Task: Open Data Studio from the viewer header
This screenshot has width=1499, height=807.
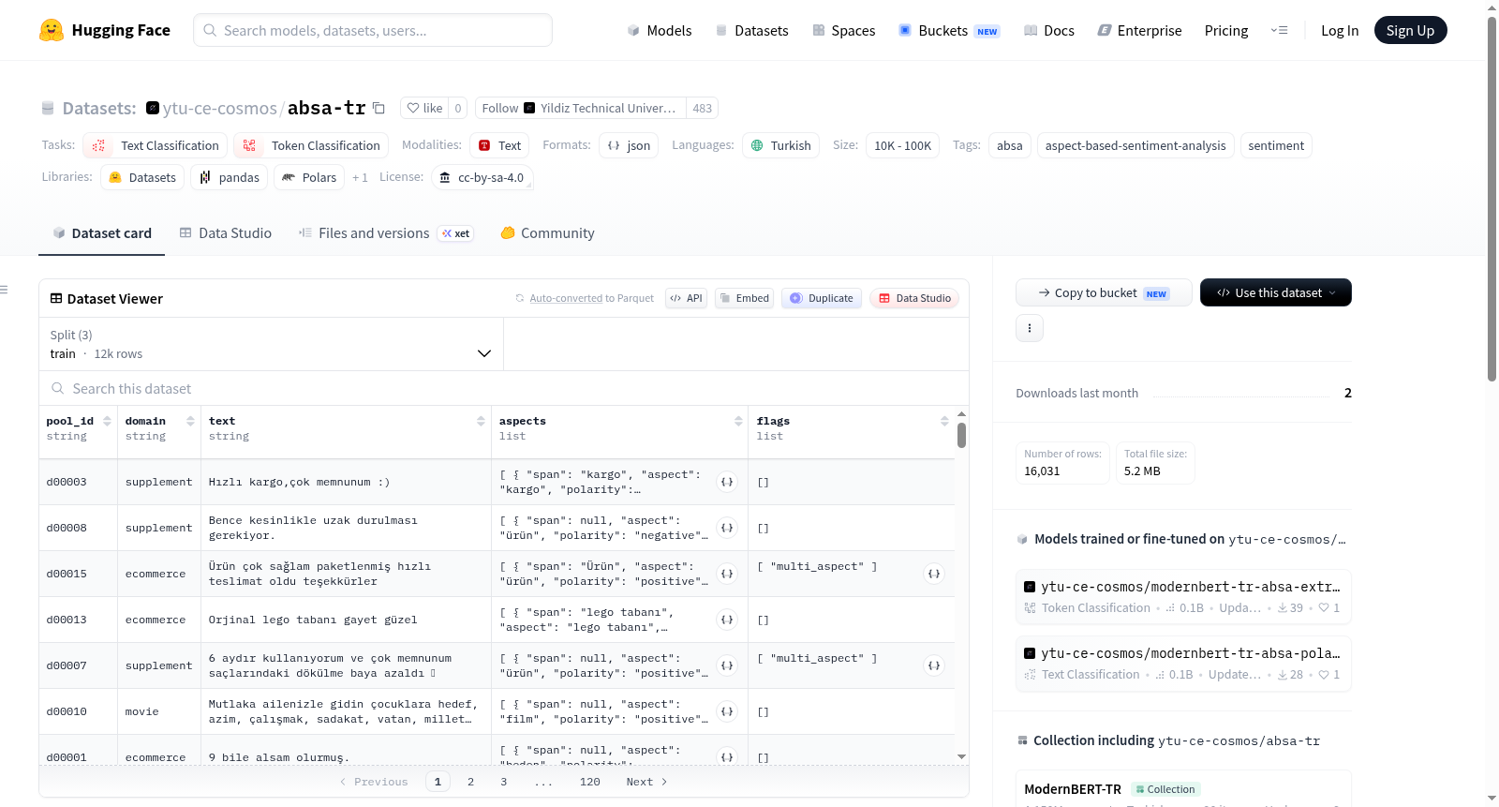Action: (914, 298)
